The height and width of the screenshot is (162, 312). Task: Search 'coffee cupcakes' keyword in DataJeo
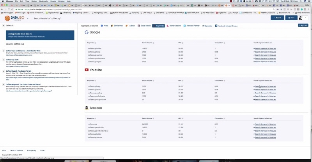pos(266,90)
